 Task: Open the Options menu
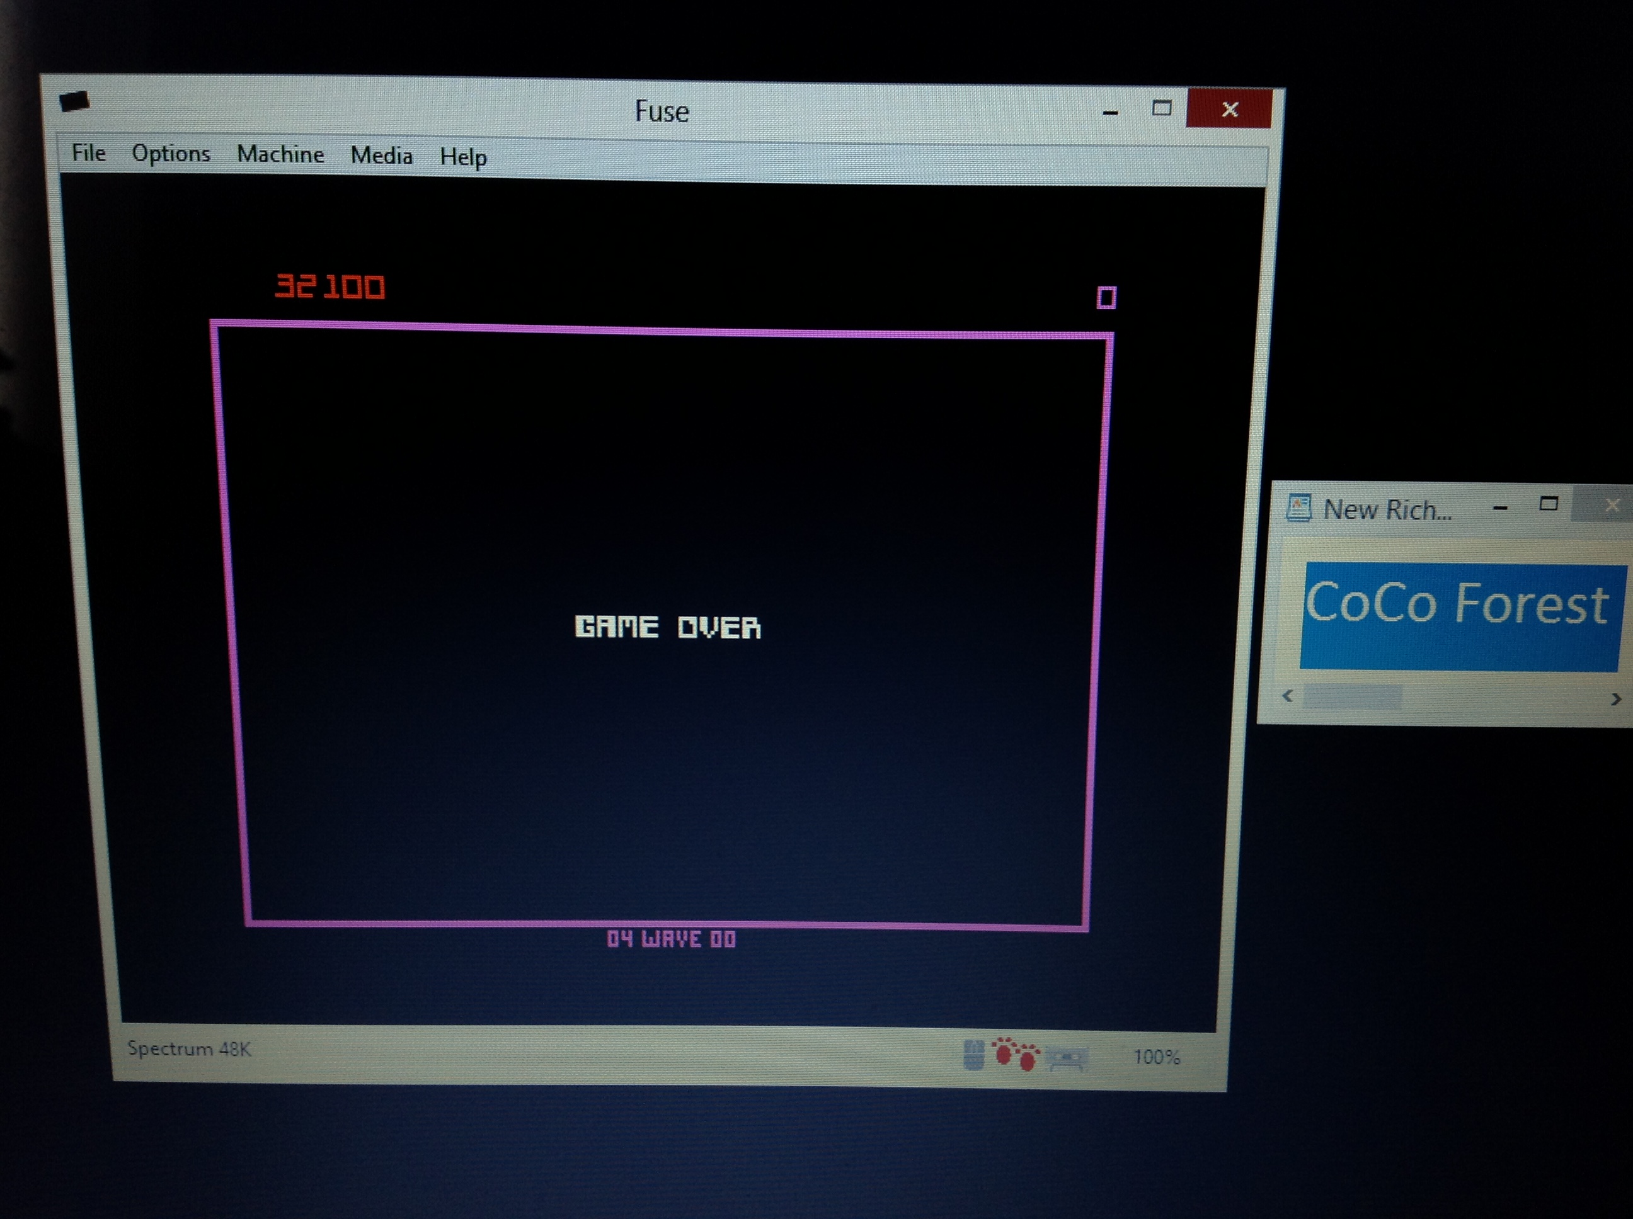tap(171, 154)
